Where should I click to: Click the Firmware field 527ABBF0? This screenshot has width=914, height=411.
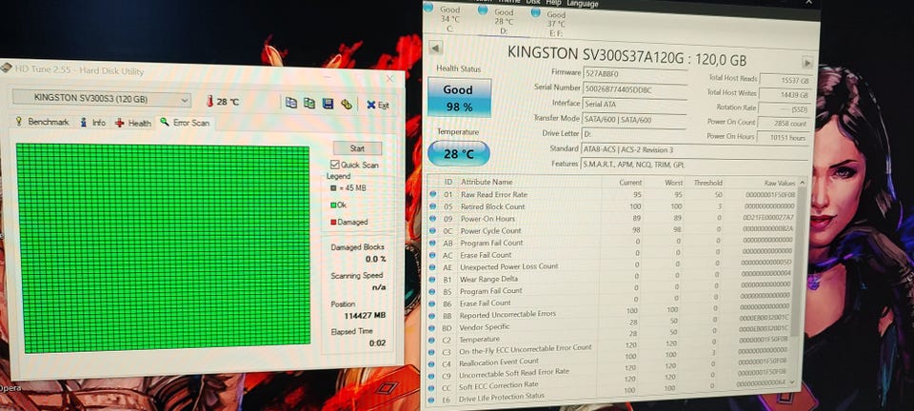pyautogui.click(x=634, y=73)
